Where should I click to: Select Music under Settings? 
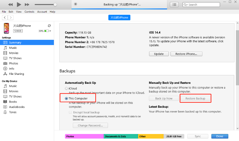pyautogui.click(x=27, y=48)
